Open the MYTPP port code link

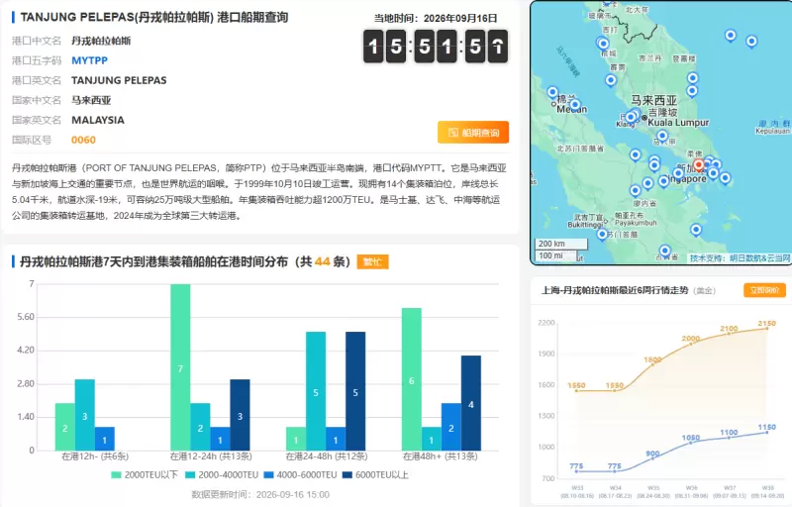point(89,60)
